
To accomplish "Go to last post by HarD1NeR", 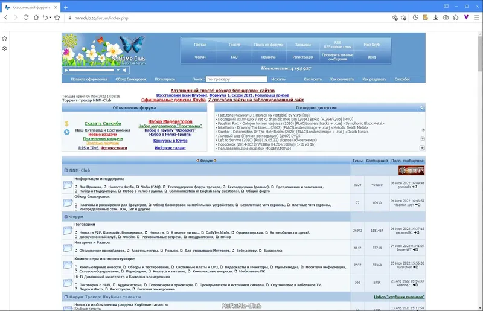I will tap(415, 267).
